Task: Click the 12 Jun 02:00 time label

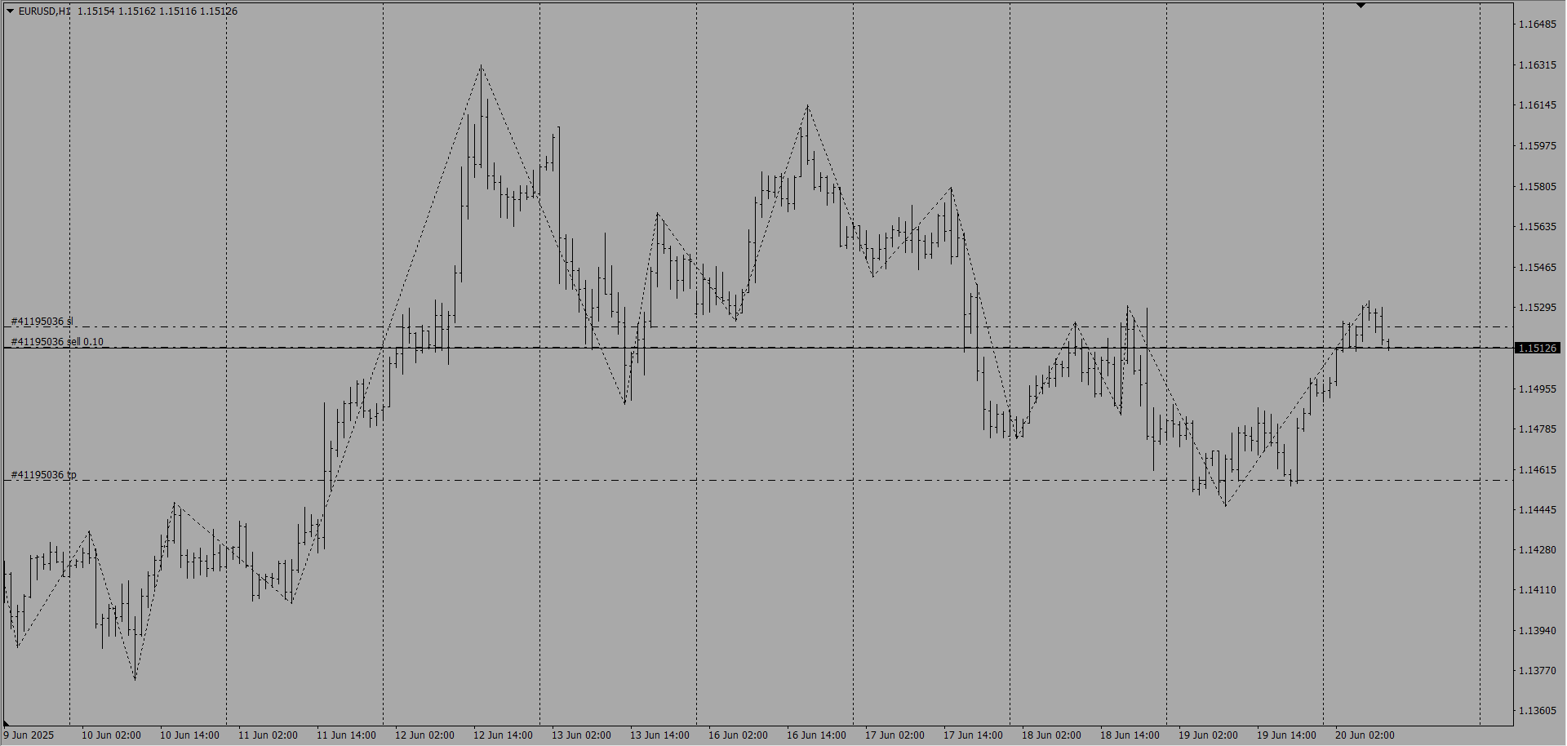Action: [x=424, y=735]
